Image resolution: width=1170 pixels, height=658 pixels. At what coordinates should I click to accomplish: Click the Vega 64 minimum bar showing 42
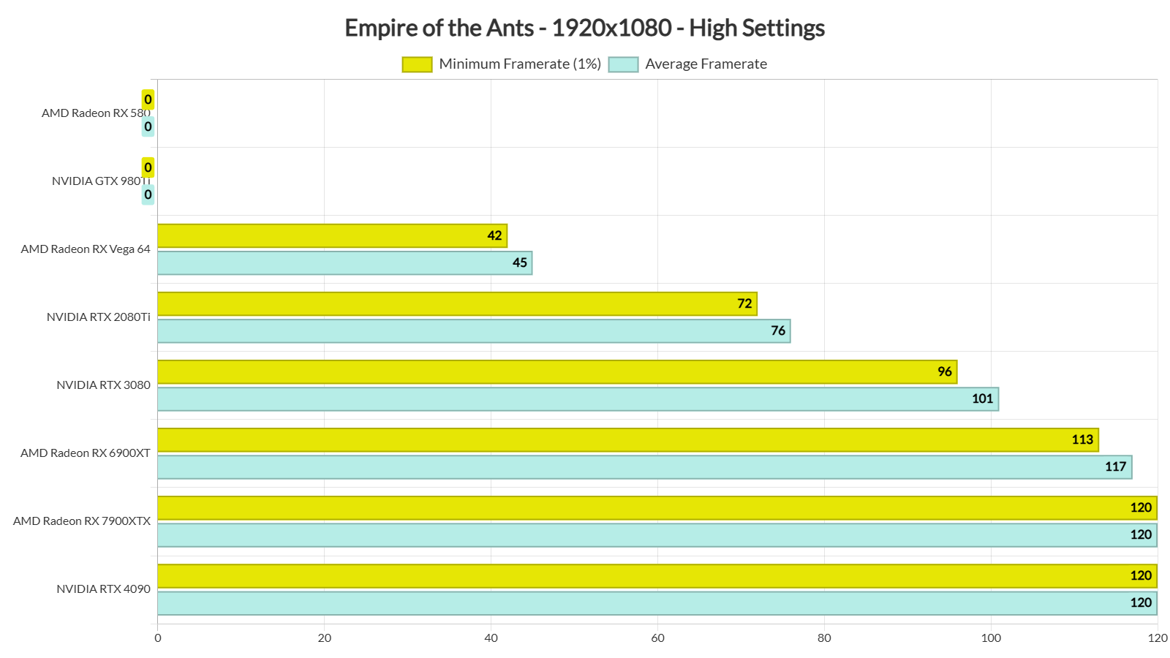click(332, 236)
